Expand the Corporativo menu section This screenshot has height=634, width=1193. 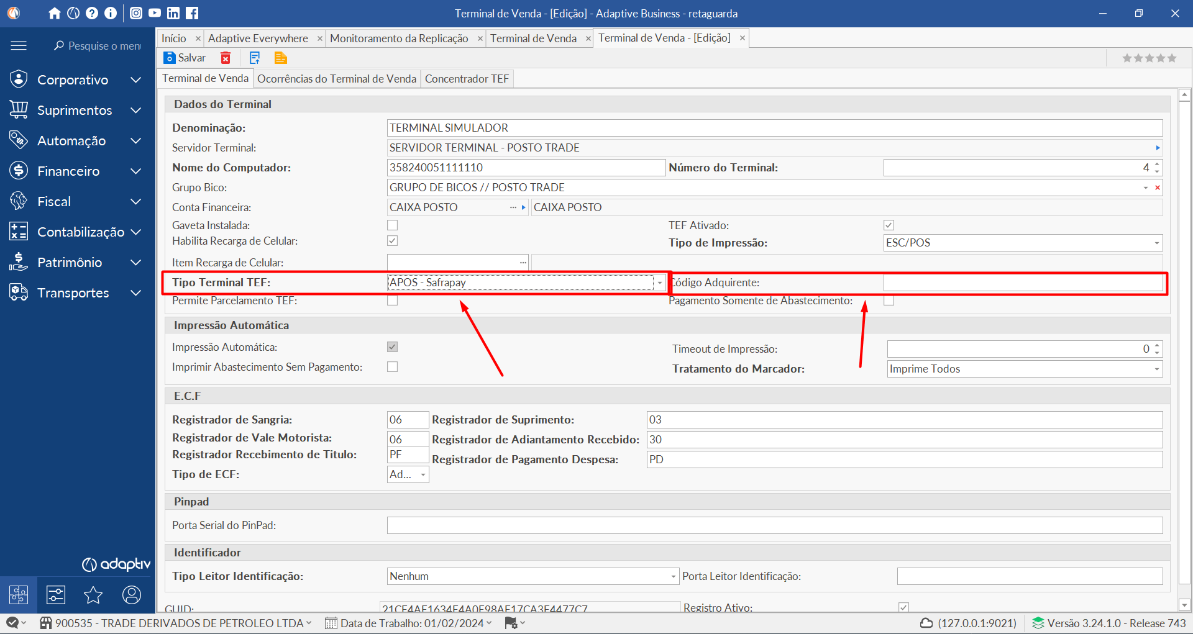click(x=77, y=79)
